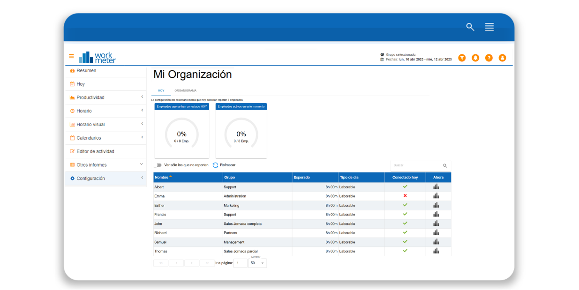Image resolution: width=579 pixels, height=290 pixels.
Task: Click the WorkMeter logo
Action: point(97,56)
